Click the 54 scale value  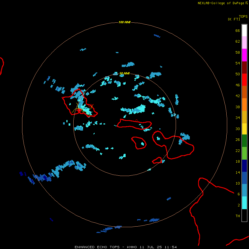coord(238,63)
